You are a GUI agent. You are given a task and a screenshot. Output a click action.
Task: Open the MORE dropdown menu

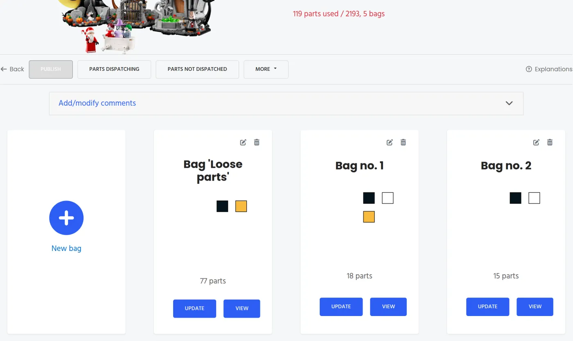point(266,69)
